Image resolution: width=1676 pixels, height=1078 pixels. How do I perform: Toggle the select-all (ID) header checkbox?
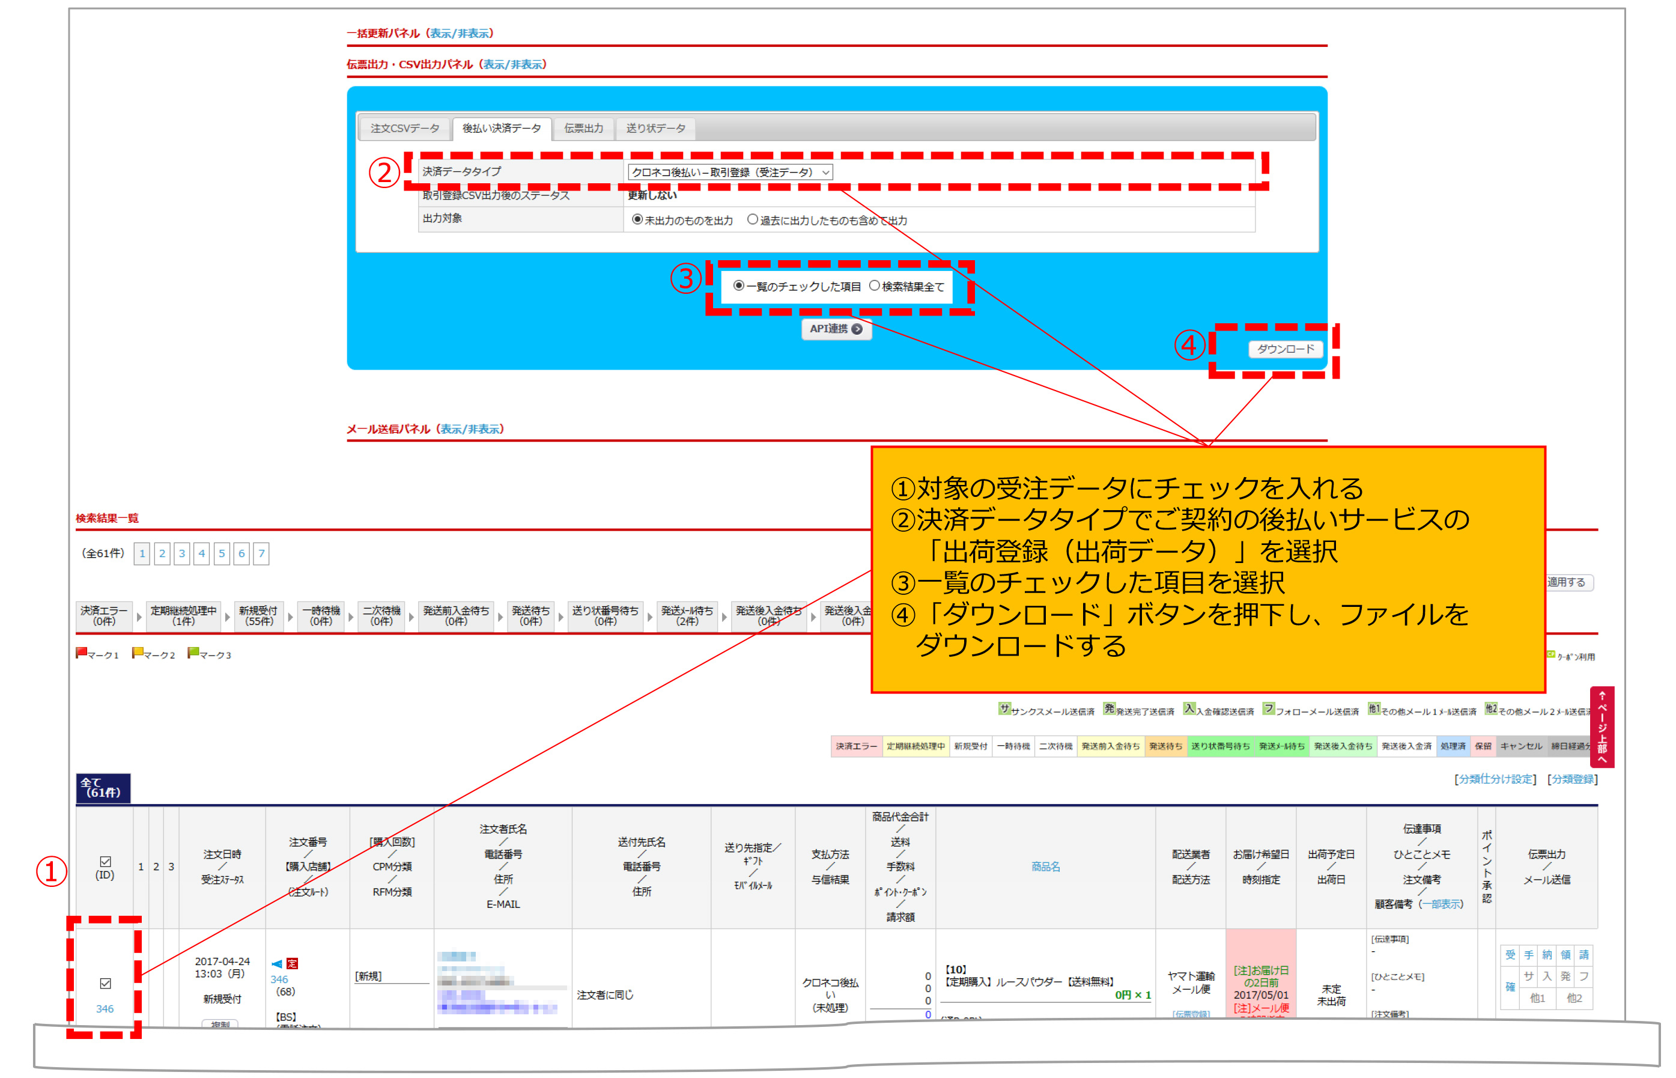pos(106,862)
